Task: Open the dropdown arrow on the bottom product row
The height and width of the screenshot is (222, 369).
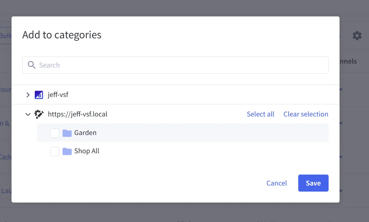Action: click(x=340, y=191)
